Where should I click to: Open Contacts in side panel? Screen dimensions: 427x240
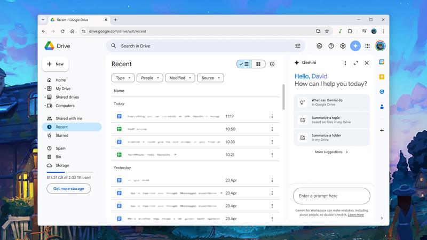(x=382, y=106)
